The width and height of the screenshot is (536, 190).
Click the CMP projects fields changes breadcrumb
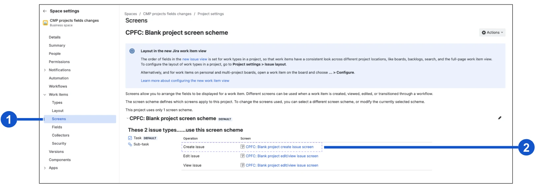pos(167,14)
